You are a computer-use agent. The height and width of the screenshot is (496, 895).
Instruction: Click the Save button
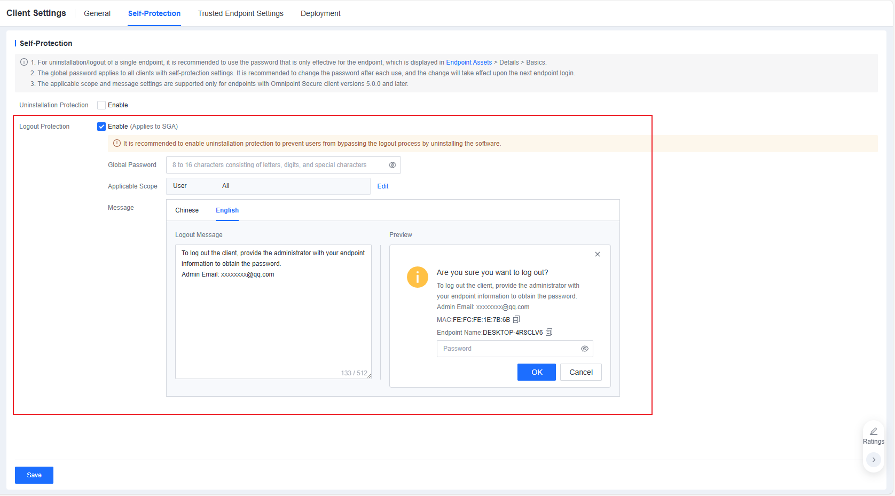34,475
